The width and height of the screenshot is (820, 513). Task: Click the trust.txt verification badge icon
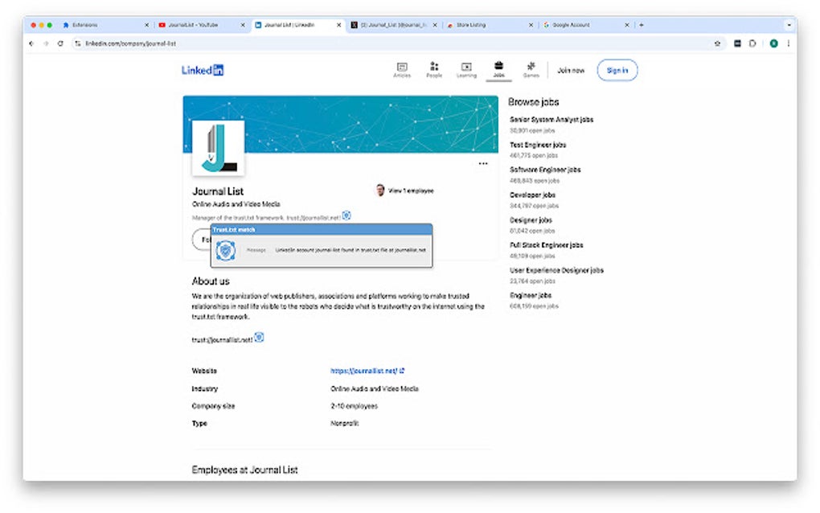point(346,215)
